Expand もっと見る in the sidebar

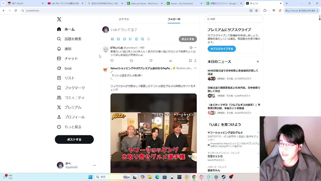[69, 127]
